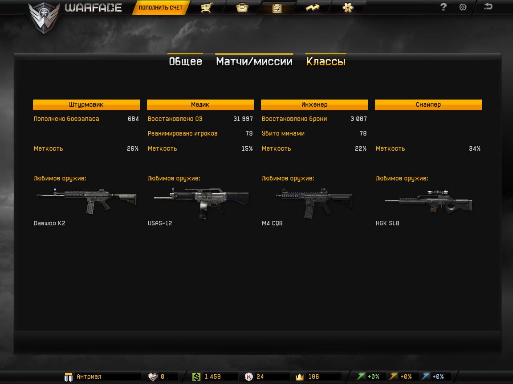
Task: Open the flower-shaped achievements icon
Action: point(347,8)
